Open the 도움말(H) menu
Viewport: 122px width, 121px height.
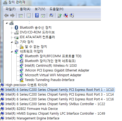(56, 9)
